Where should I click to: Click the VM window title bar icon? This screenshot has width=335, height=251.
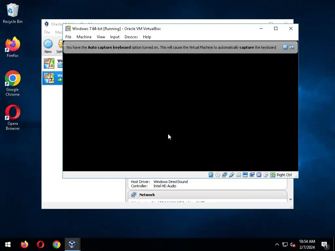tap(68, 29)
